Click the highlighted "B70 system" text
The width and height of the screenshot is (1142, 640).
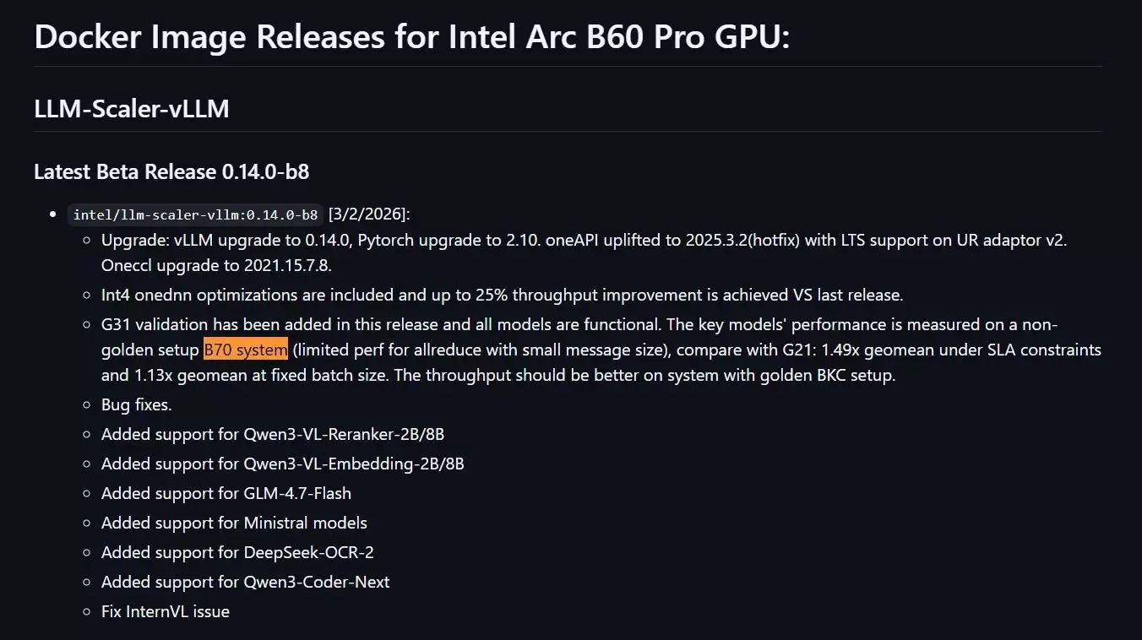pos(246,350)
